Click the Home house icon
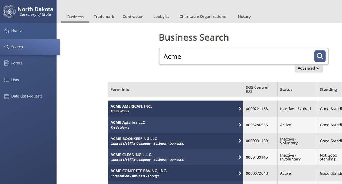Viewport: 342px width, 184px height. (7, 31)
